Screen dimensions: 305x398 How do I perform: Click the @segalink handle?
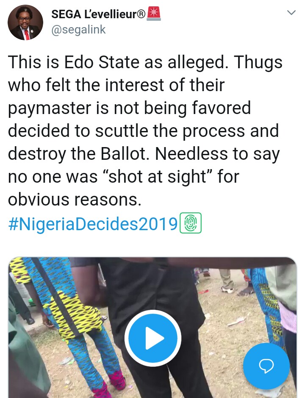point(78,29)
